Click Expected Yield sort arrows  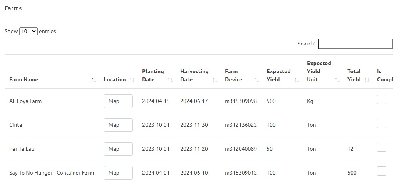tap(297, 80)
